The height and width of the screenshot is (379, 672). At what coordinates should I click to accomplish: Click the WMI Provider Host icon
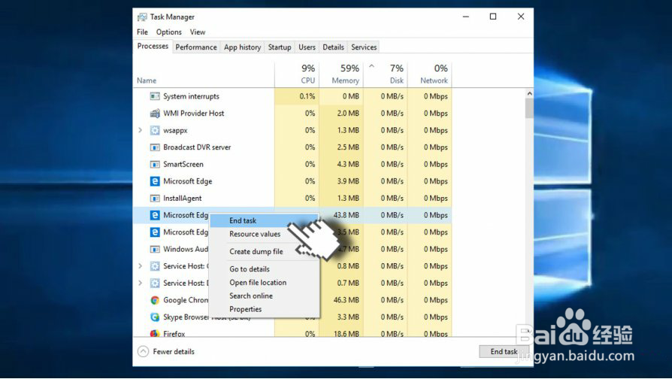coord(155,114)
